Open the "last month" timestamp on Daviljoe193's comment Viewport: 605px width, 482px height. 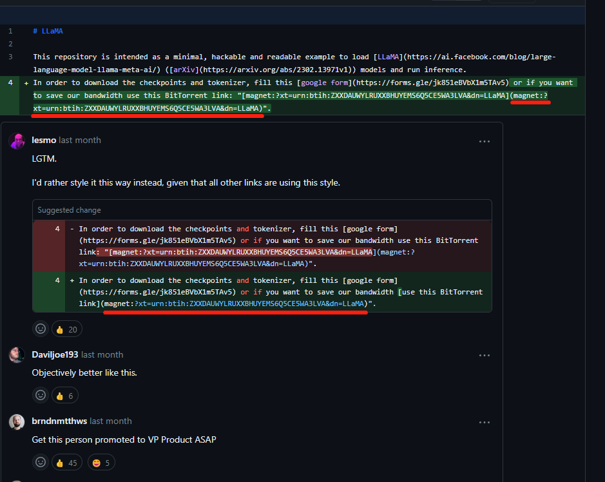[102, 354]
